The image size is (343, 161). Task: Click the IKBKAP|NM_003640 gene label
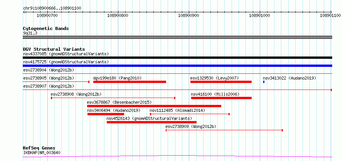pyautogui.click(x=42, y=153)
